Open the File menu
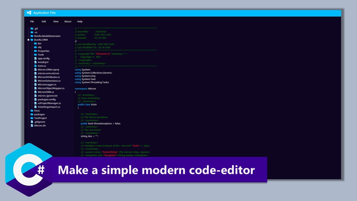The image size is (357, 201). coord(32,21)
